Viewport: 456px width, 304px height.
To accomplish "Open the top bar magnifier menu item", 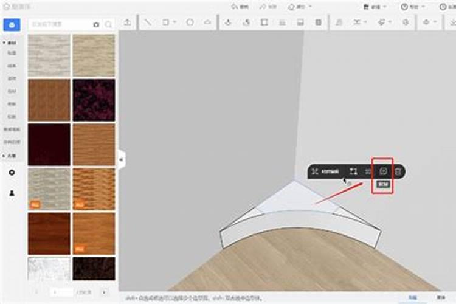I will pos(240,7).
